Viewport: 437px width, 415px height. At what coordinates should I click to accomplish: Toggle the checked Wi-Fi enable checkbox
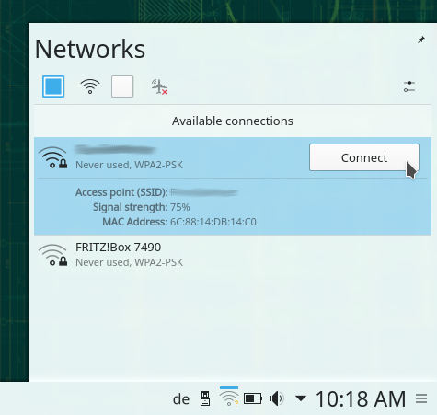pos(53,86)
